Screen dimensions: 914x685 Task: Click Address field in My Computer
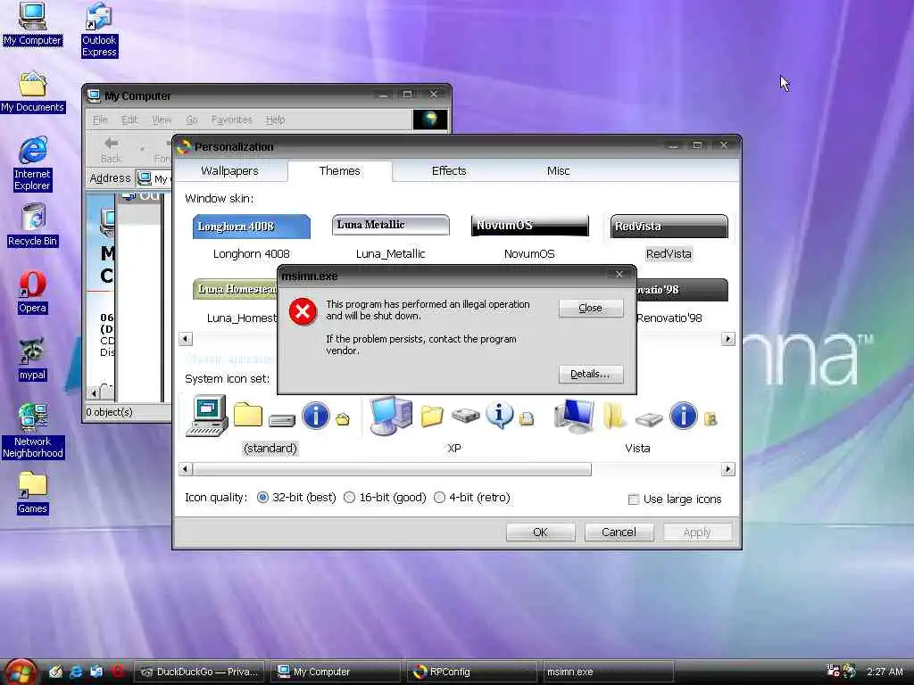[154, 178]
